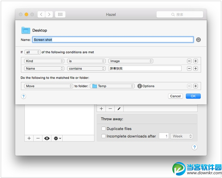Add a folder with the plus under folders list
The image size is (222, 178).
pos(29,138)
